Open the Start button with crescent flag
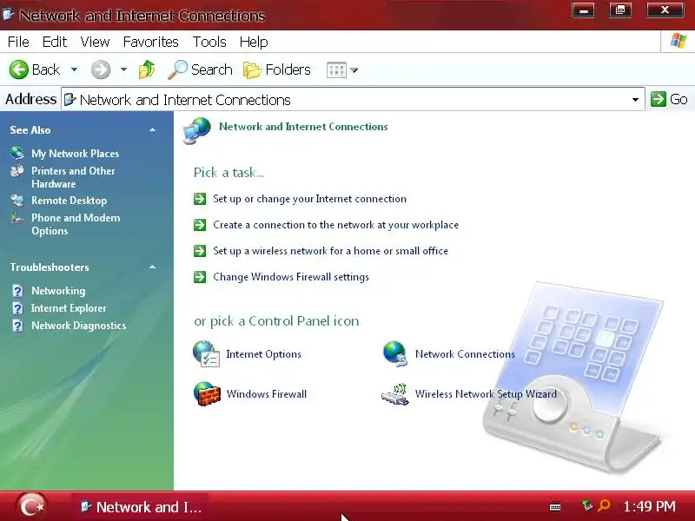This screenshot has height=521, width=695. 32,506
